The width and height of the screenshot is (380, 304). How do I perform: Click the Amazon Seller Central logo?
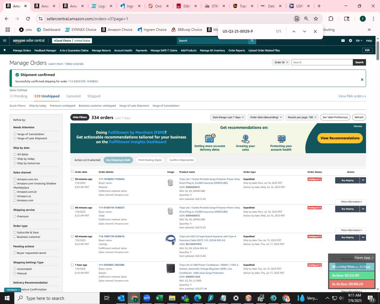(29, 41)
